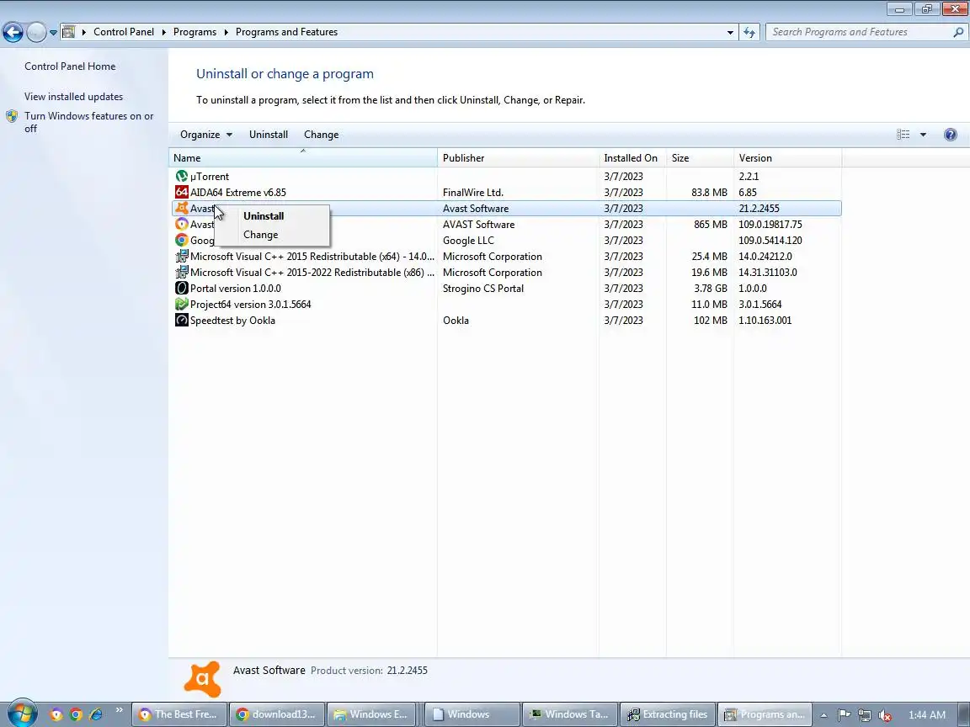The height and width of the screenshot is (727, 970).
Task: Click the Forward navigation arrow
Action: point(36,32)
